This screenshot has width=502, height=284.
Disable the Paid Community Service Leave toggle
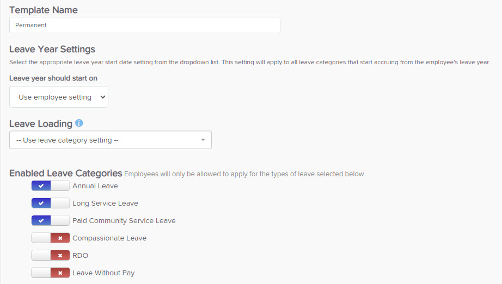[51, 220]
